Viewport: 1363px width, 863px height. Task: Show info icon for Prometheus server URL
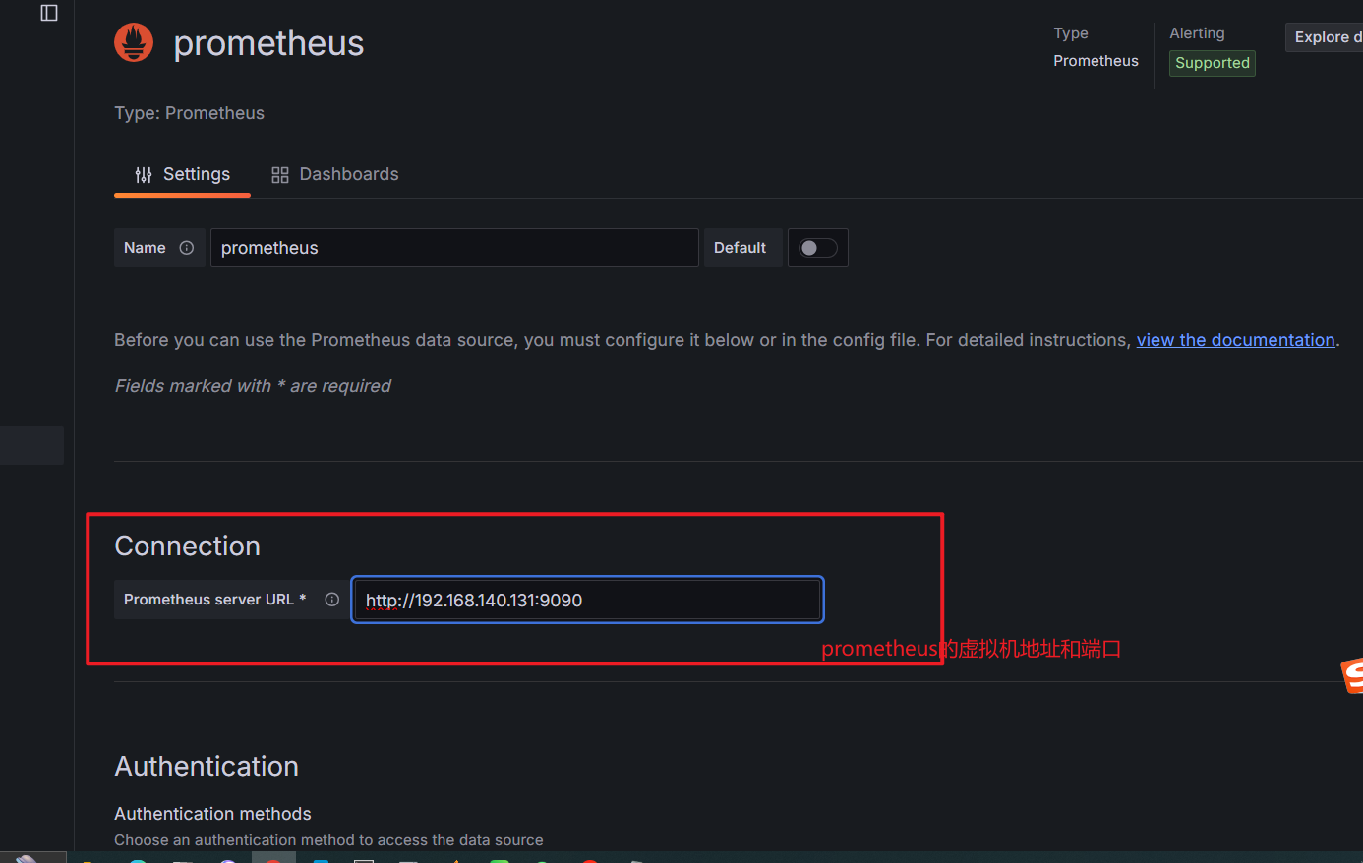coord(332,600)
